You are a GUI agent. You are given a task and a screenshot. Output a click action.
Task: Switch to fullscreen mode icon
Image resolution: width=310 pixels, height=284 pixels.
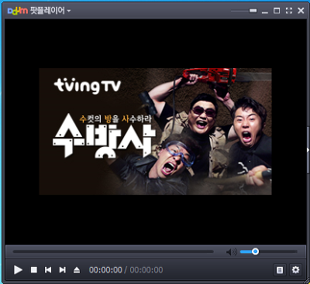289,11
